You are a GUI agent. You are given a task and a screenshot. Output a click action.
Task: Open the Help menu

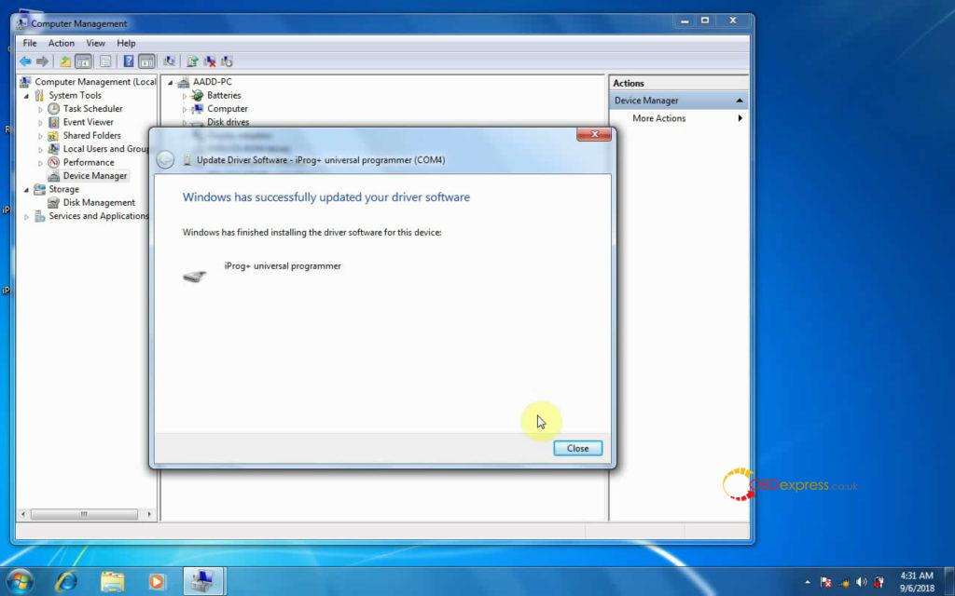click(x=126, y=43)
